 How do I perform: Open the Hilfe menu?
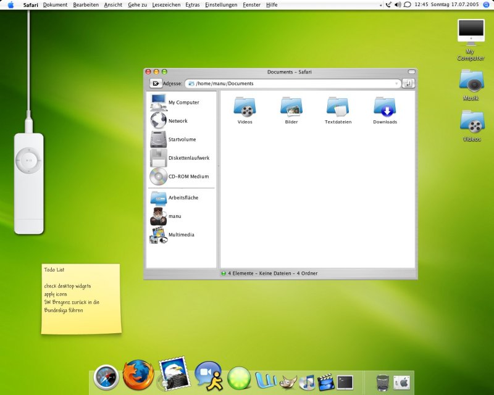(x=272, y=5)
